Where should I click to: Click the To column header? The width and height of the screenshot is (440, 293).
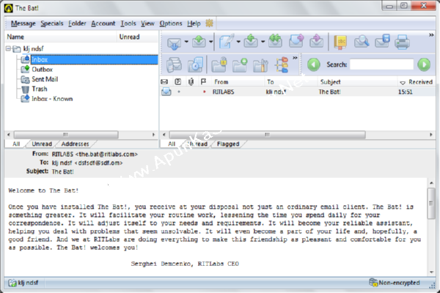point(290,82)
